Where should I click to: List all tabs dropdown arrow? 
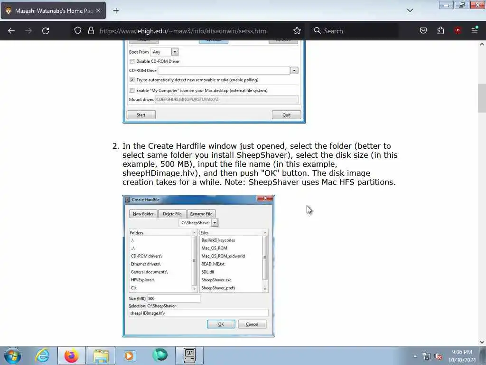pos(410,10)
